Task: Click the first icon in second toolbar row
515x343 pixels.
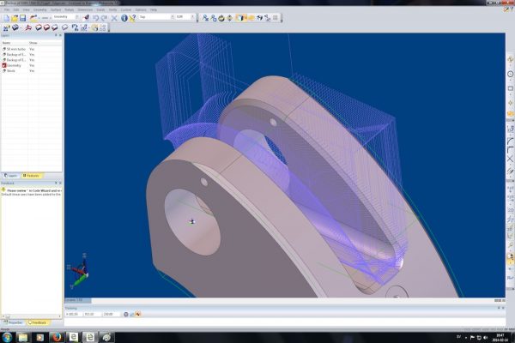Action: pos(7,28)
